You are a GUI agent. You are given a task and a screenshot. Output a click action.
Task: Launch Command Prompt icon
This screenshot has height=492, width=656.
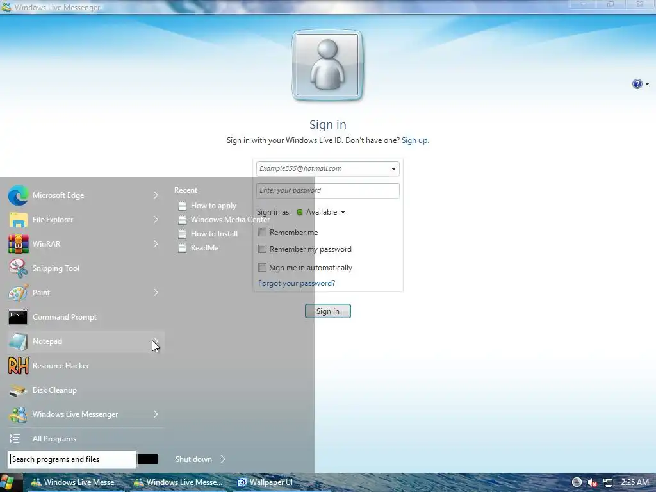point(18,316)
